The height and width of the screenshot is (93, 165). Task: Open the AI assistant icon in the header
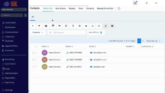(135, 3)
